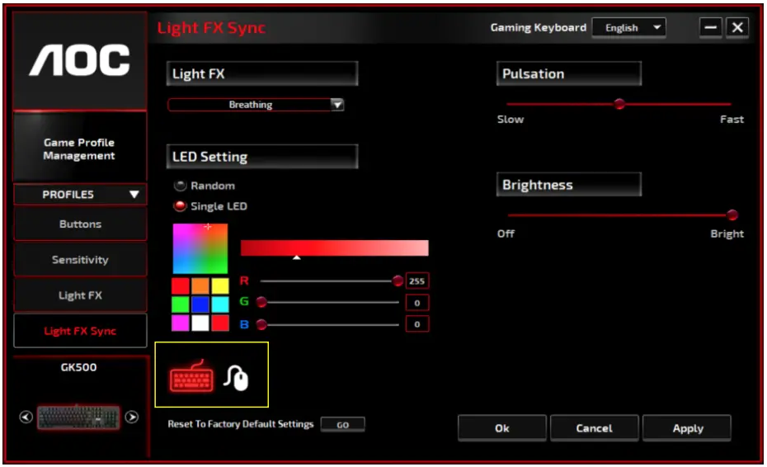Pick the magenta color swatch
Viewport: 767px width, 467px height.
(181, 323)
